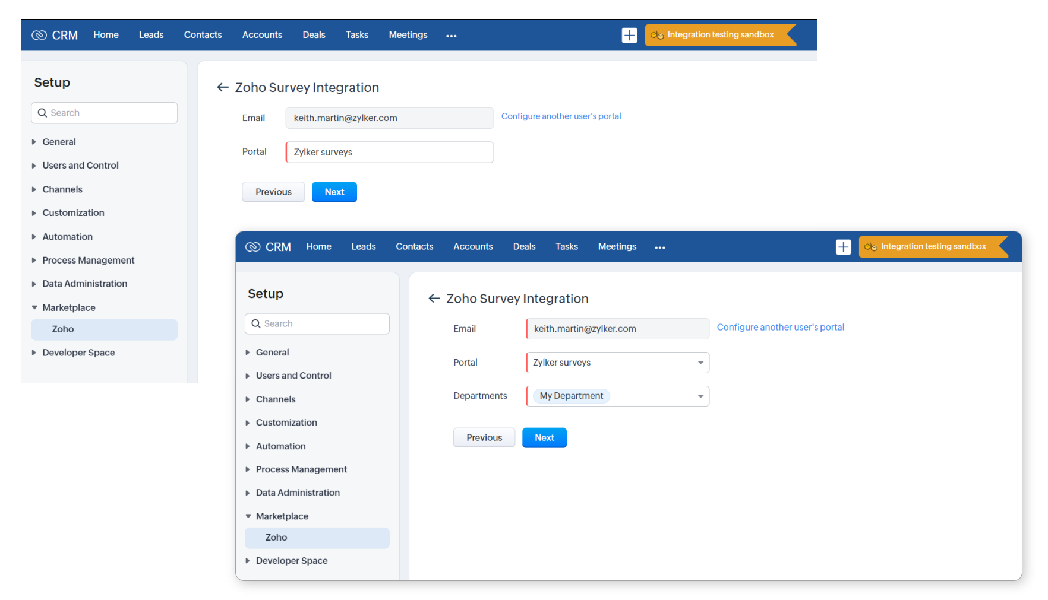Click the search magnifier icon in front window Setup
The width and height of the screenshot is (1048, 600).
tap(256, 323)
